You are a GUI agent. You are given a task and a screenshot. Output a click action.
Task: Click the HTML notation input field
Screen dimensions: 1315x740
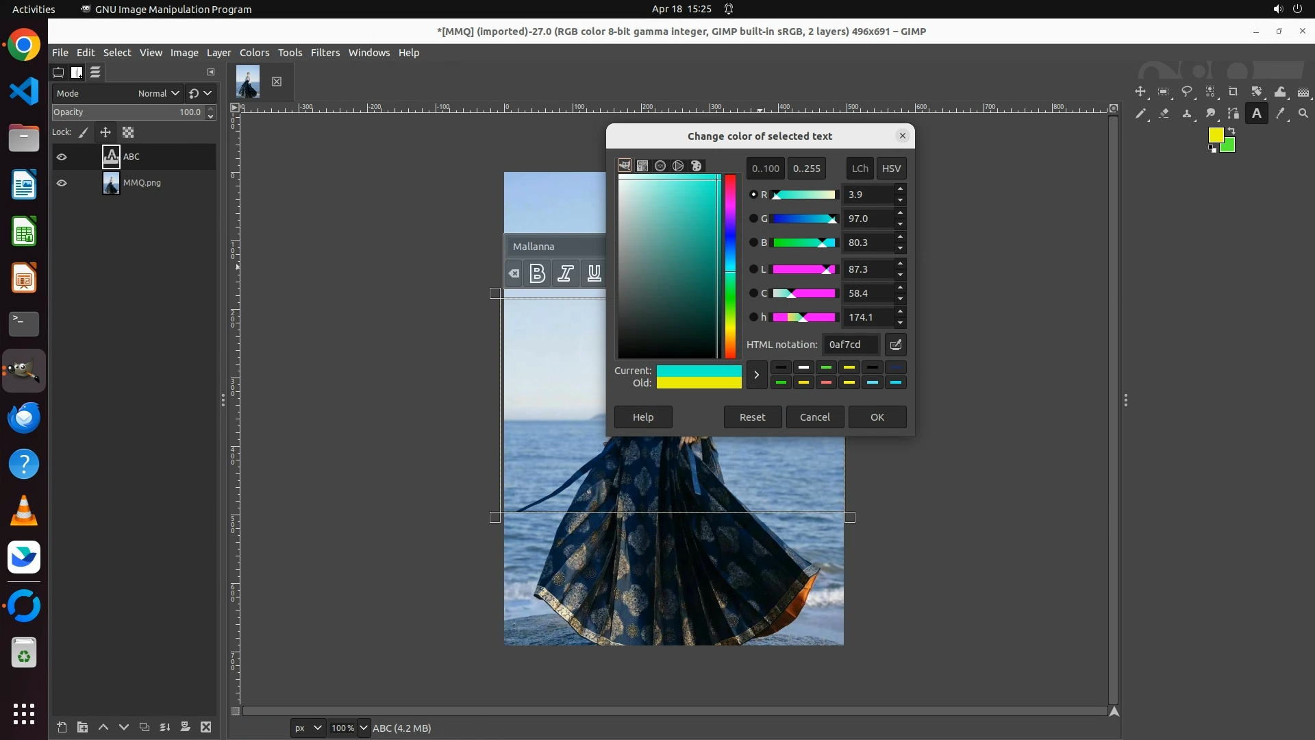click(x=850, y=345)
